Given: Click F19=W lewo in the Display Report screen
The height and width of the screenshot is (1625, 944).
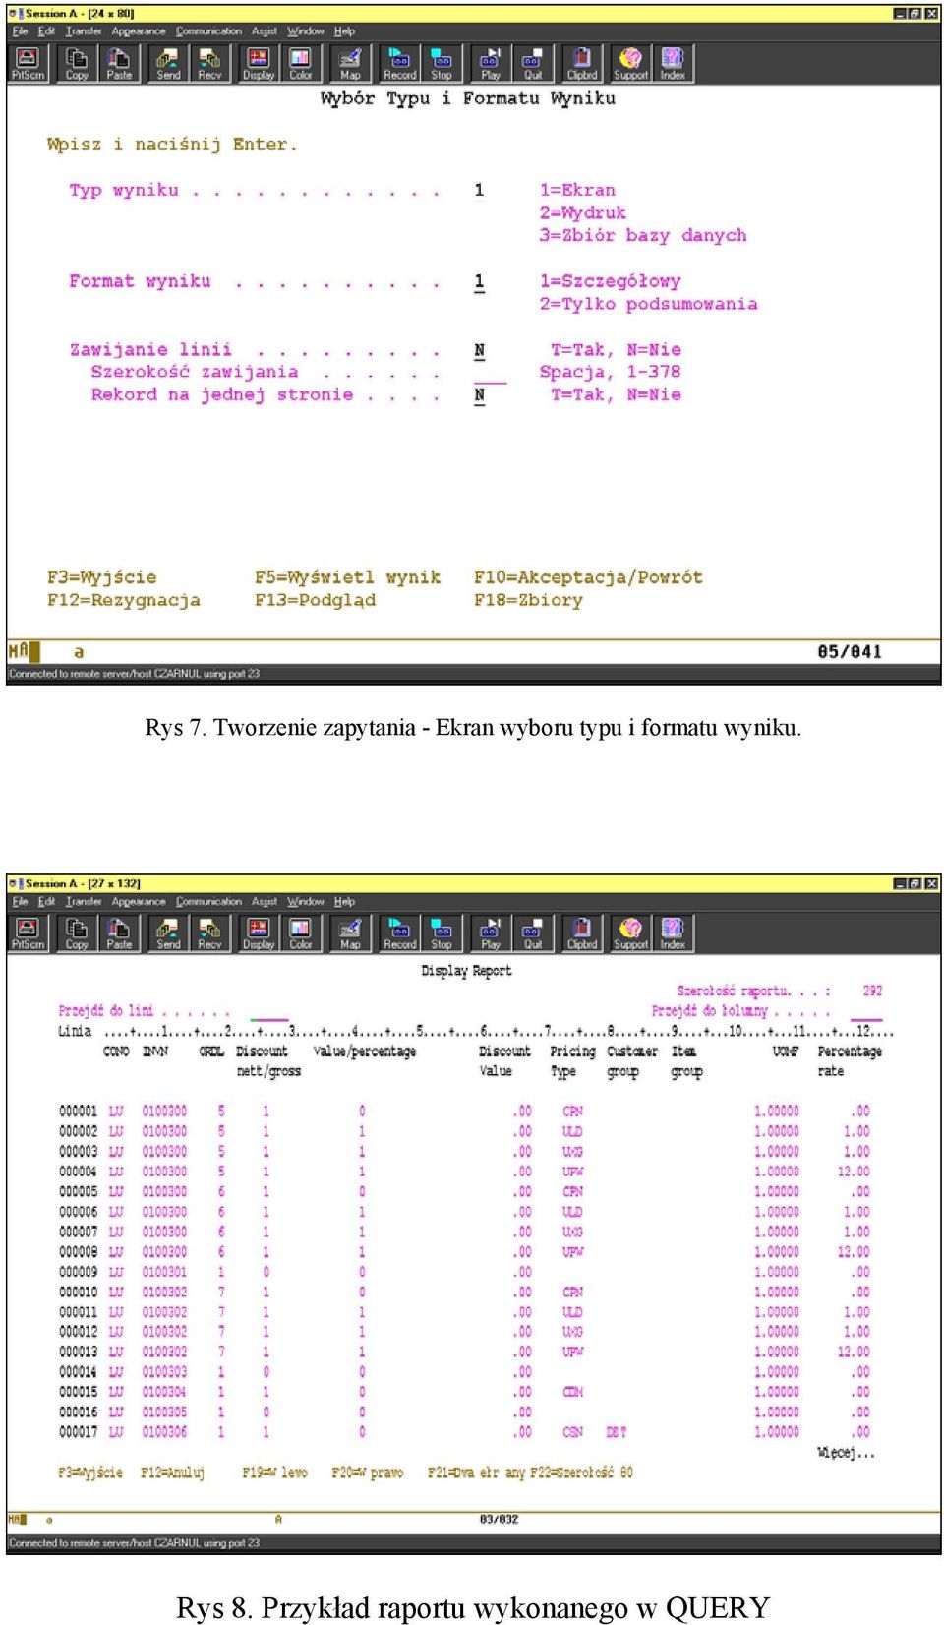Looking at the screenshot, I should tap(274, 1473).
